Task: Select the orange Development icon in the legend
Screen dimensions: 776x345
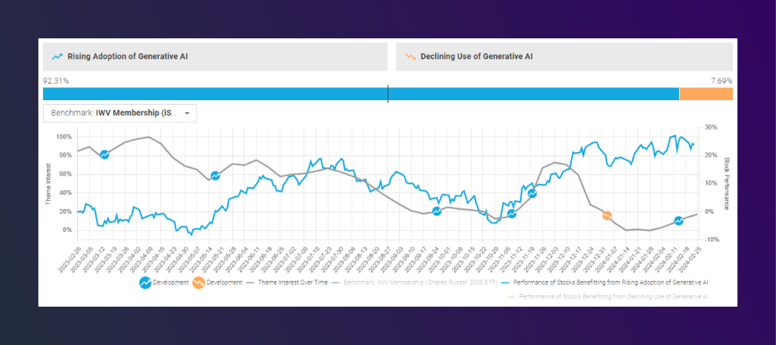Action: coord(198,282)
